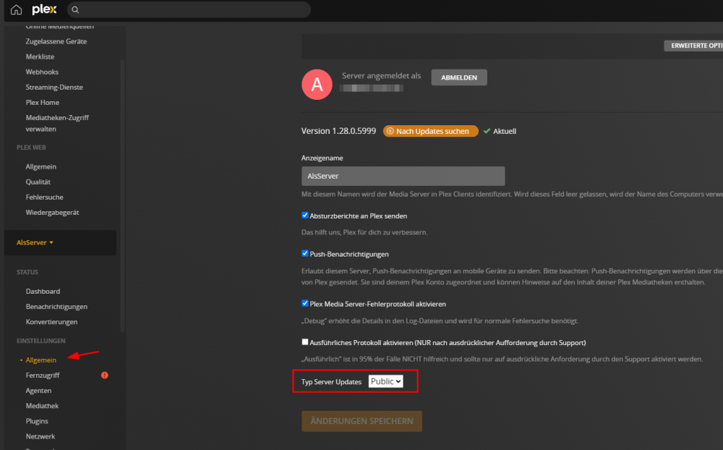723x450 pixels.
Task: Open Wiedergabegerät settings
Action: coord(52,212)
